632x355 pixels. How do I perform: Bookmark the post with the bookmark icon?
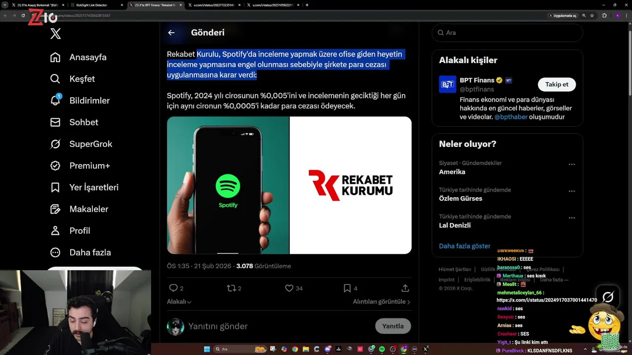[x=347, y=288]
